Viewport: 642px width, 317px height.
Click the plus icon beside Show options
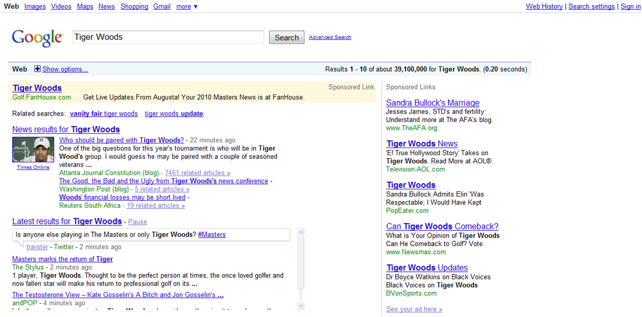[36, 69]
